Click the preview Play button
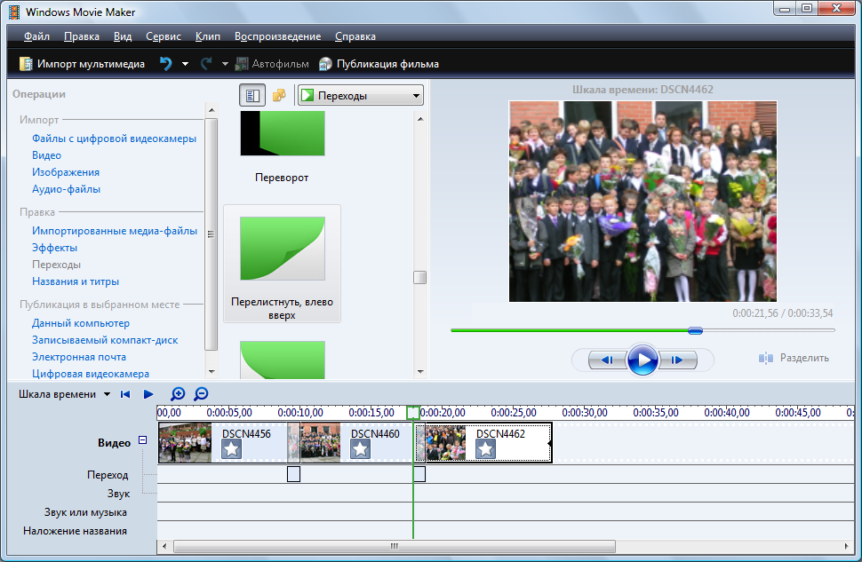 [x=643, y=360]
